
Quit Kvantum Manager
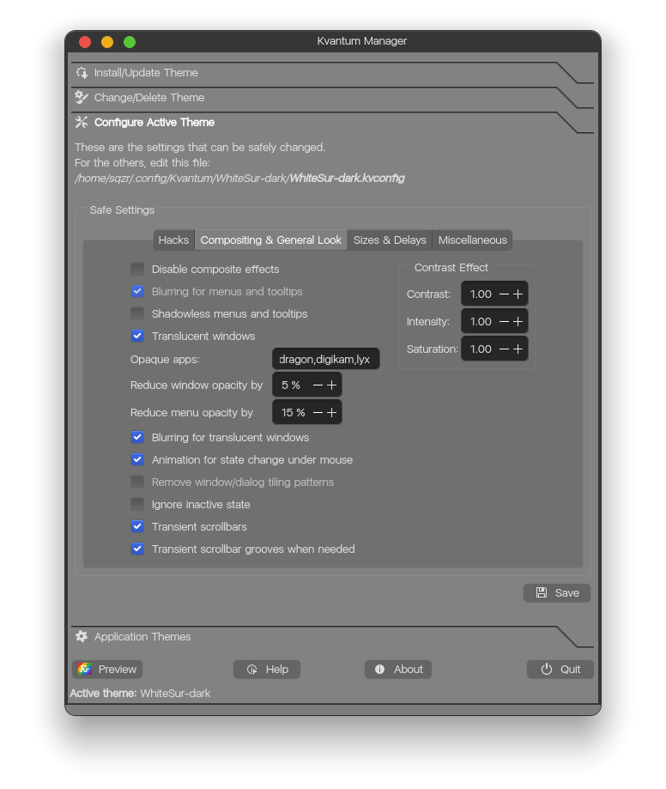pos(560,670)
